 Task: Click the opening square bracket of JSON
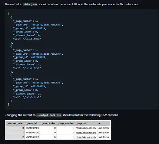click(8, 14)
